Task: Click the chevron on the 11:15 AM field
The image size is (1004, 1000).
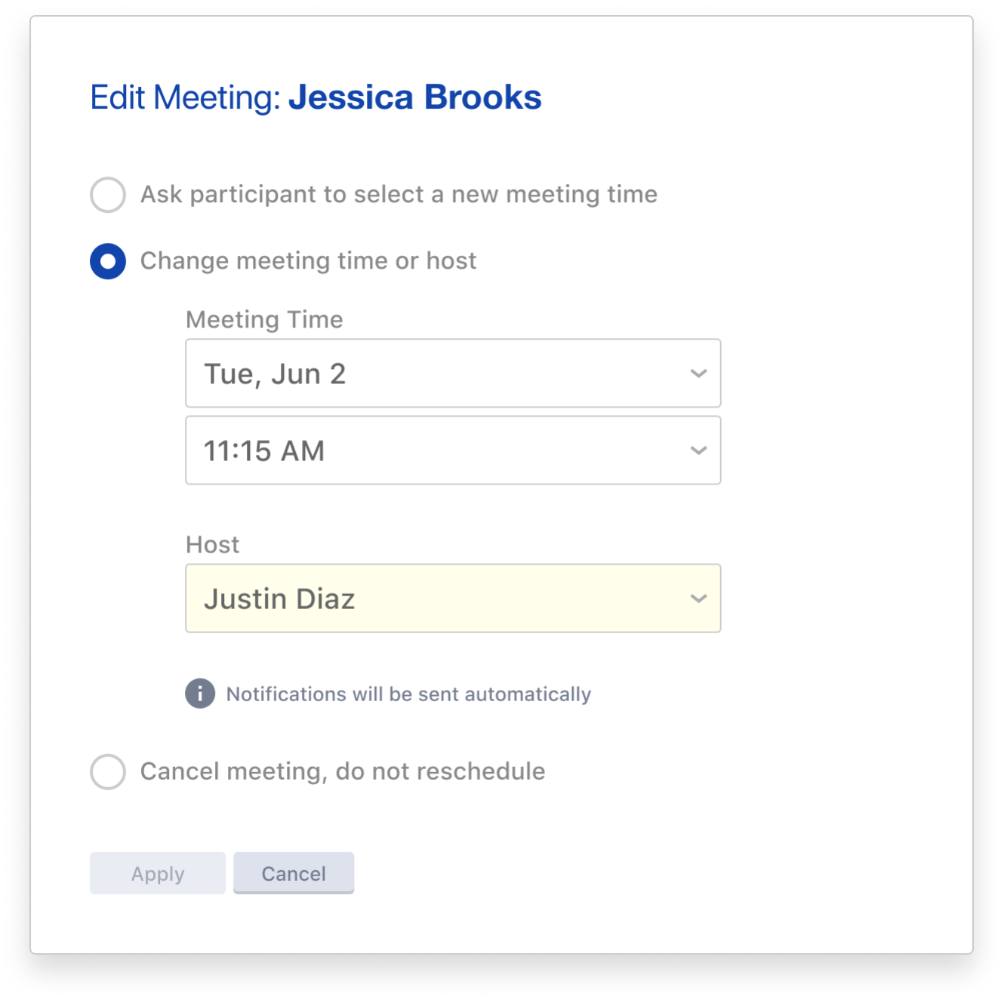Action: click(698, 451)
